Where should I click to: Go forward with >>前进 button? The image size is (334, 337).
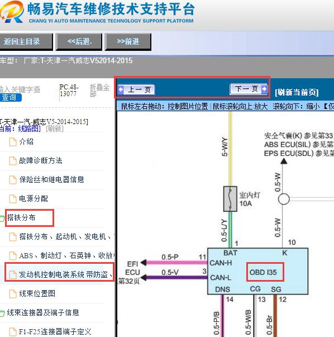click(x=128, y=42)
